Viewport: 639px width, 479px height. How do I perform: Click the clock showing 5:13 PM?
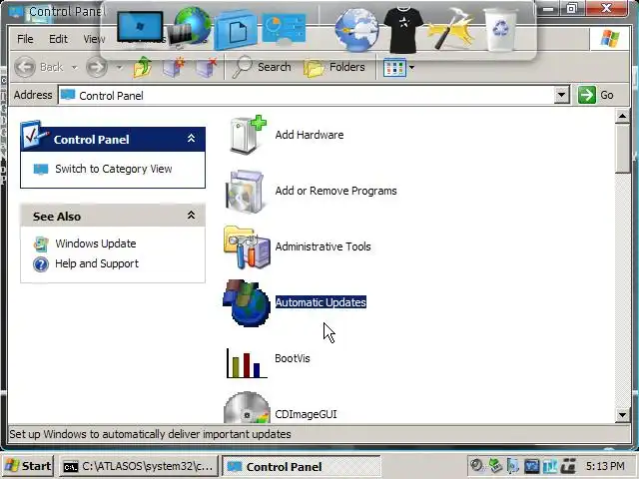click(605, 466)
